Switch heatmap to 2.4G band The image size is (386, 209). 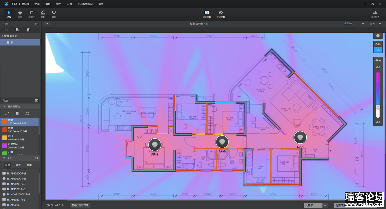pyautogui.click(x=378, y=44)
